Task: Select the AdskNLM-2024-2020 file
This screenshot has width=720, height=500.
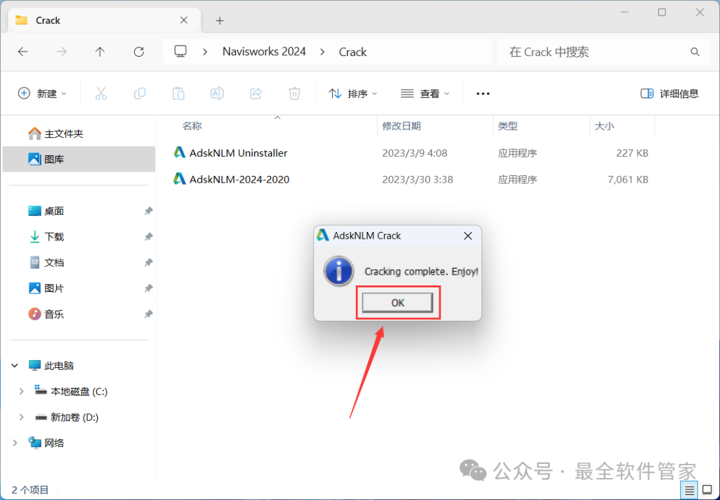Action: [x=239, y=179]
